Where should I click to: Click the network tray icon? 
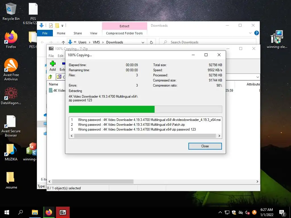(227, 212)
